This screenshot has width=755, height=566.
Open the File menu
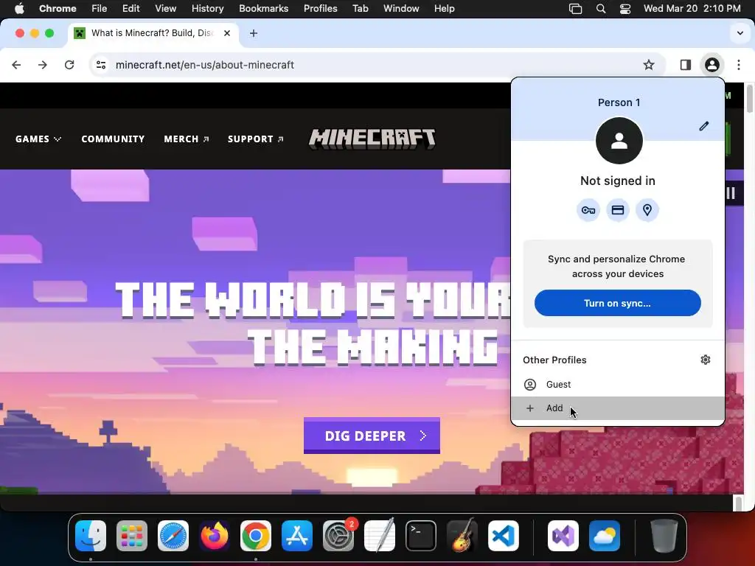[x=100, y=9]
